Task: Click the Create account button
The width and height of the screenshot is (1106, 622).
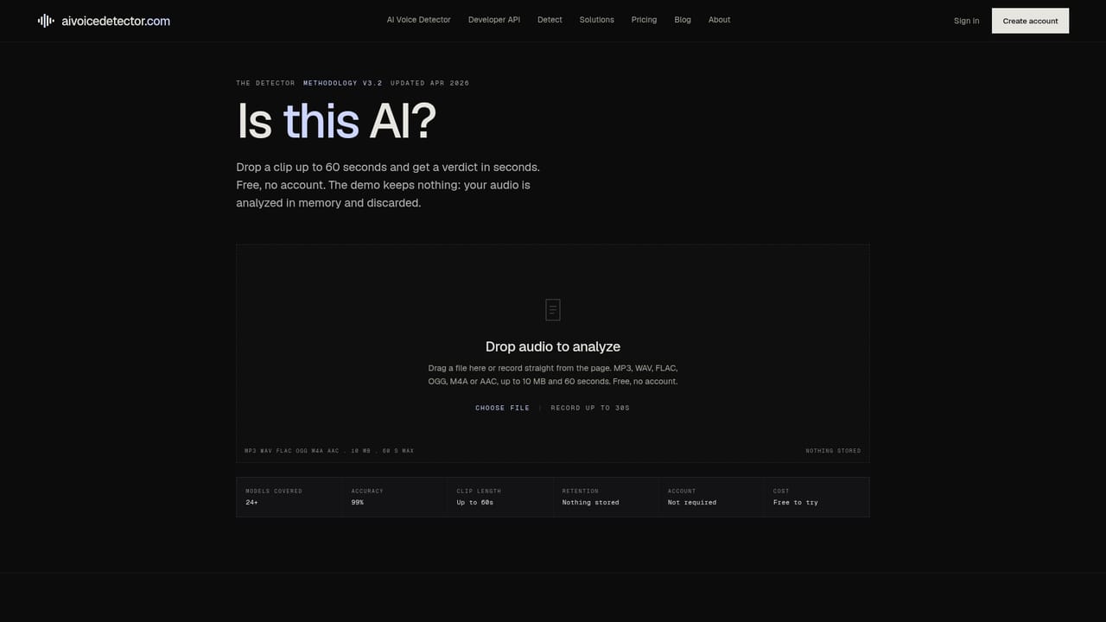Action: (x=1030, y=21)
